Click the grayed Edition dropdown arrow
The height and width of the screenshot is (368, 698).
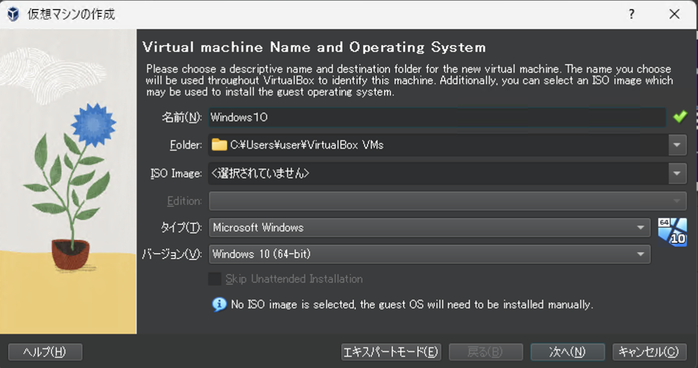click(677, 201)
